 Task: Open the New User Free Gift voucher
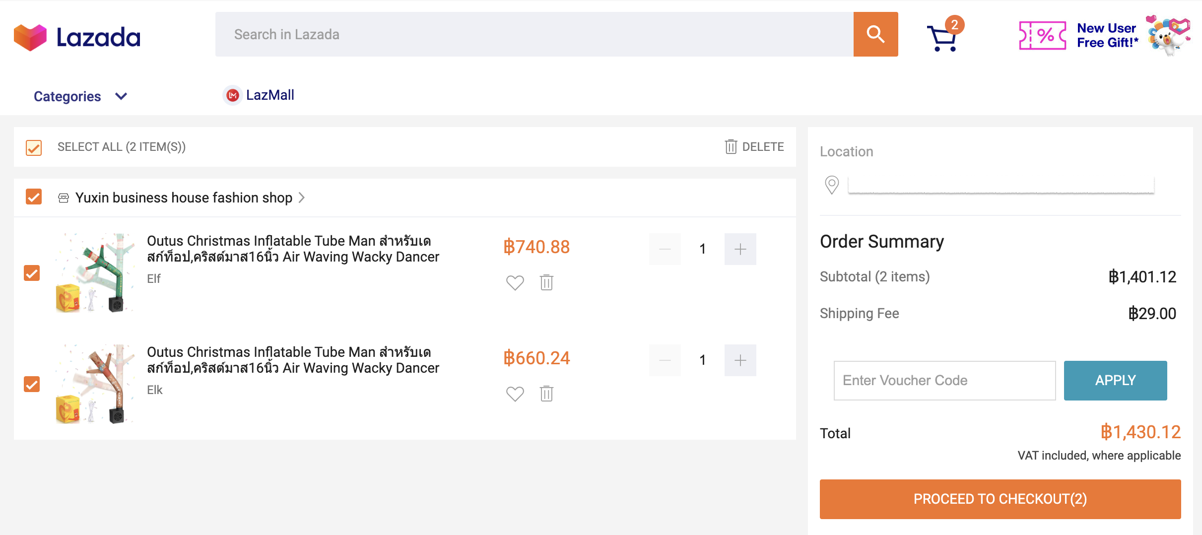click(1104, 35)
